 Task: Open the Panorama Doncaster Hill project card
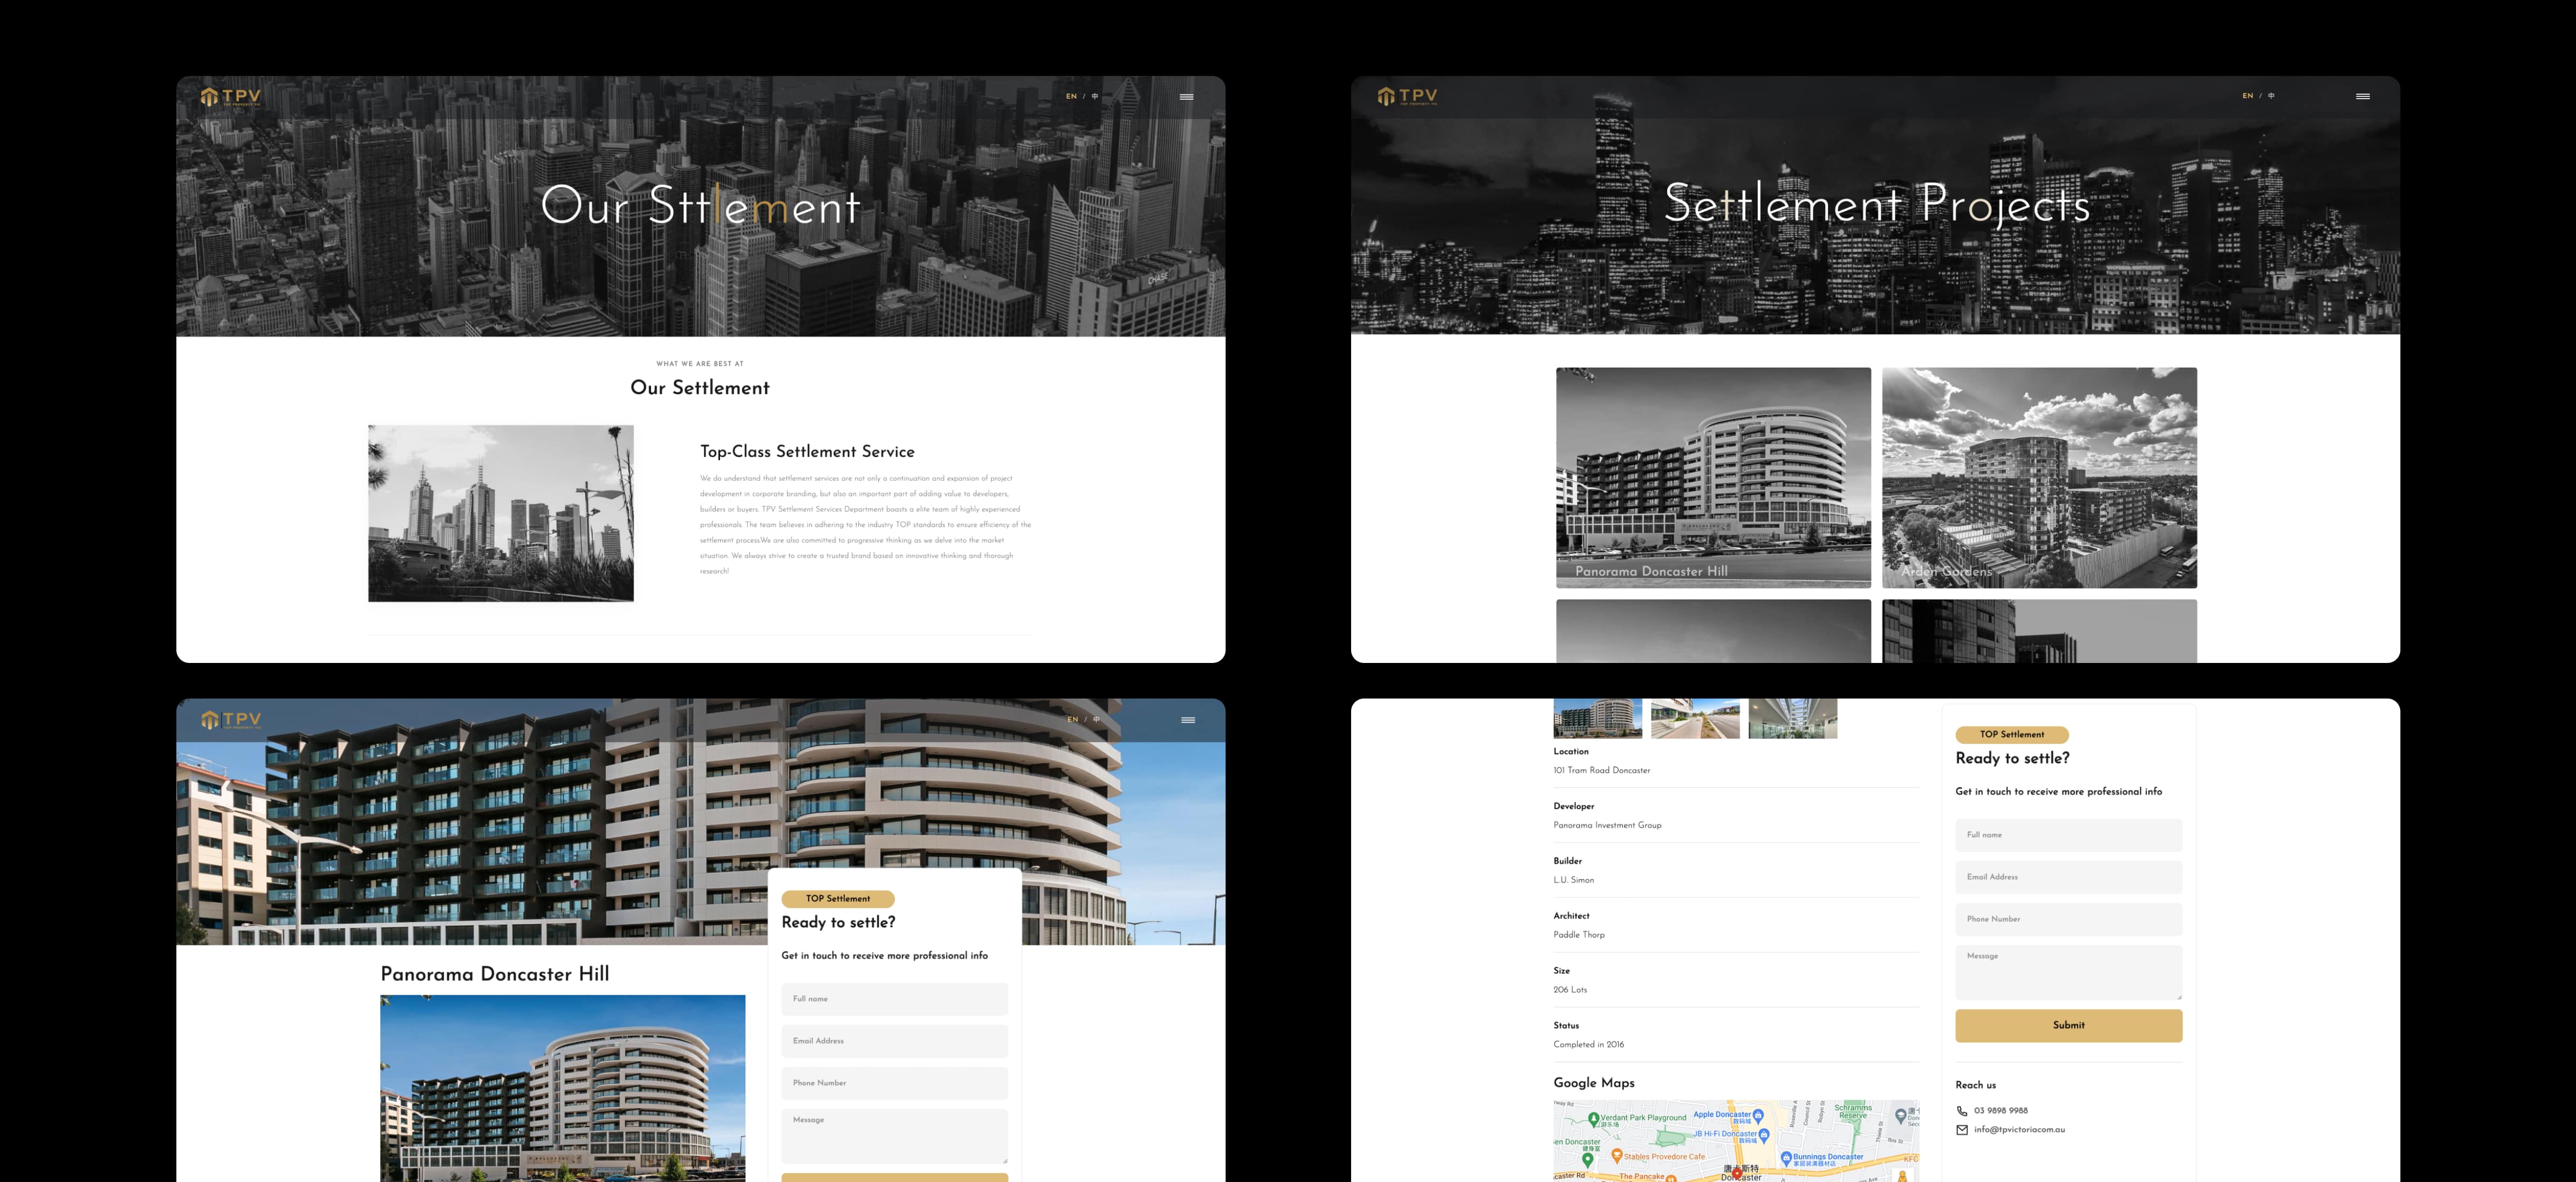click(x=1713, y=478)
